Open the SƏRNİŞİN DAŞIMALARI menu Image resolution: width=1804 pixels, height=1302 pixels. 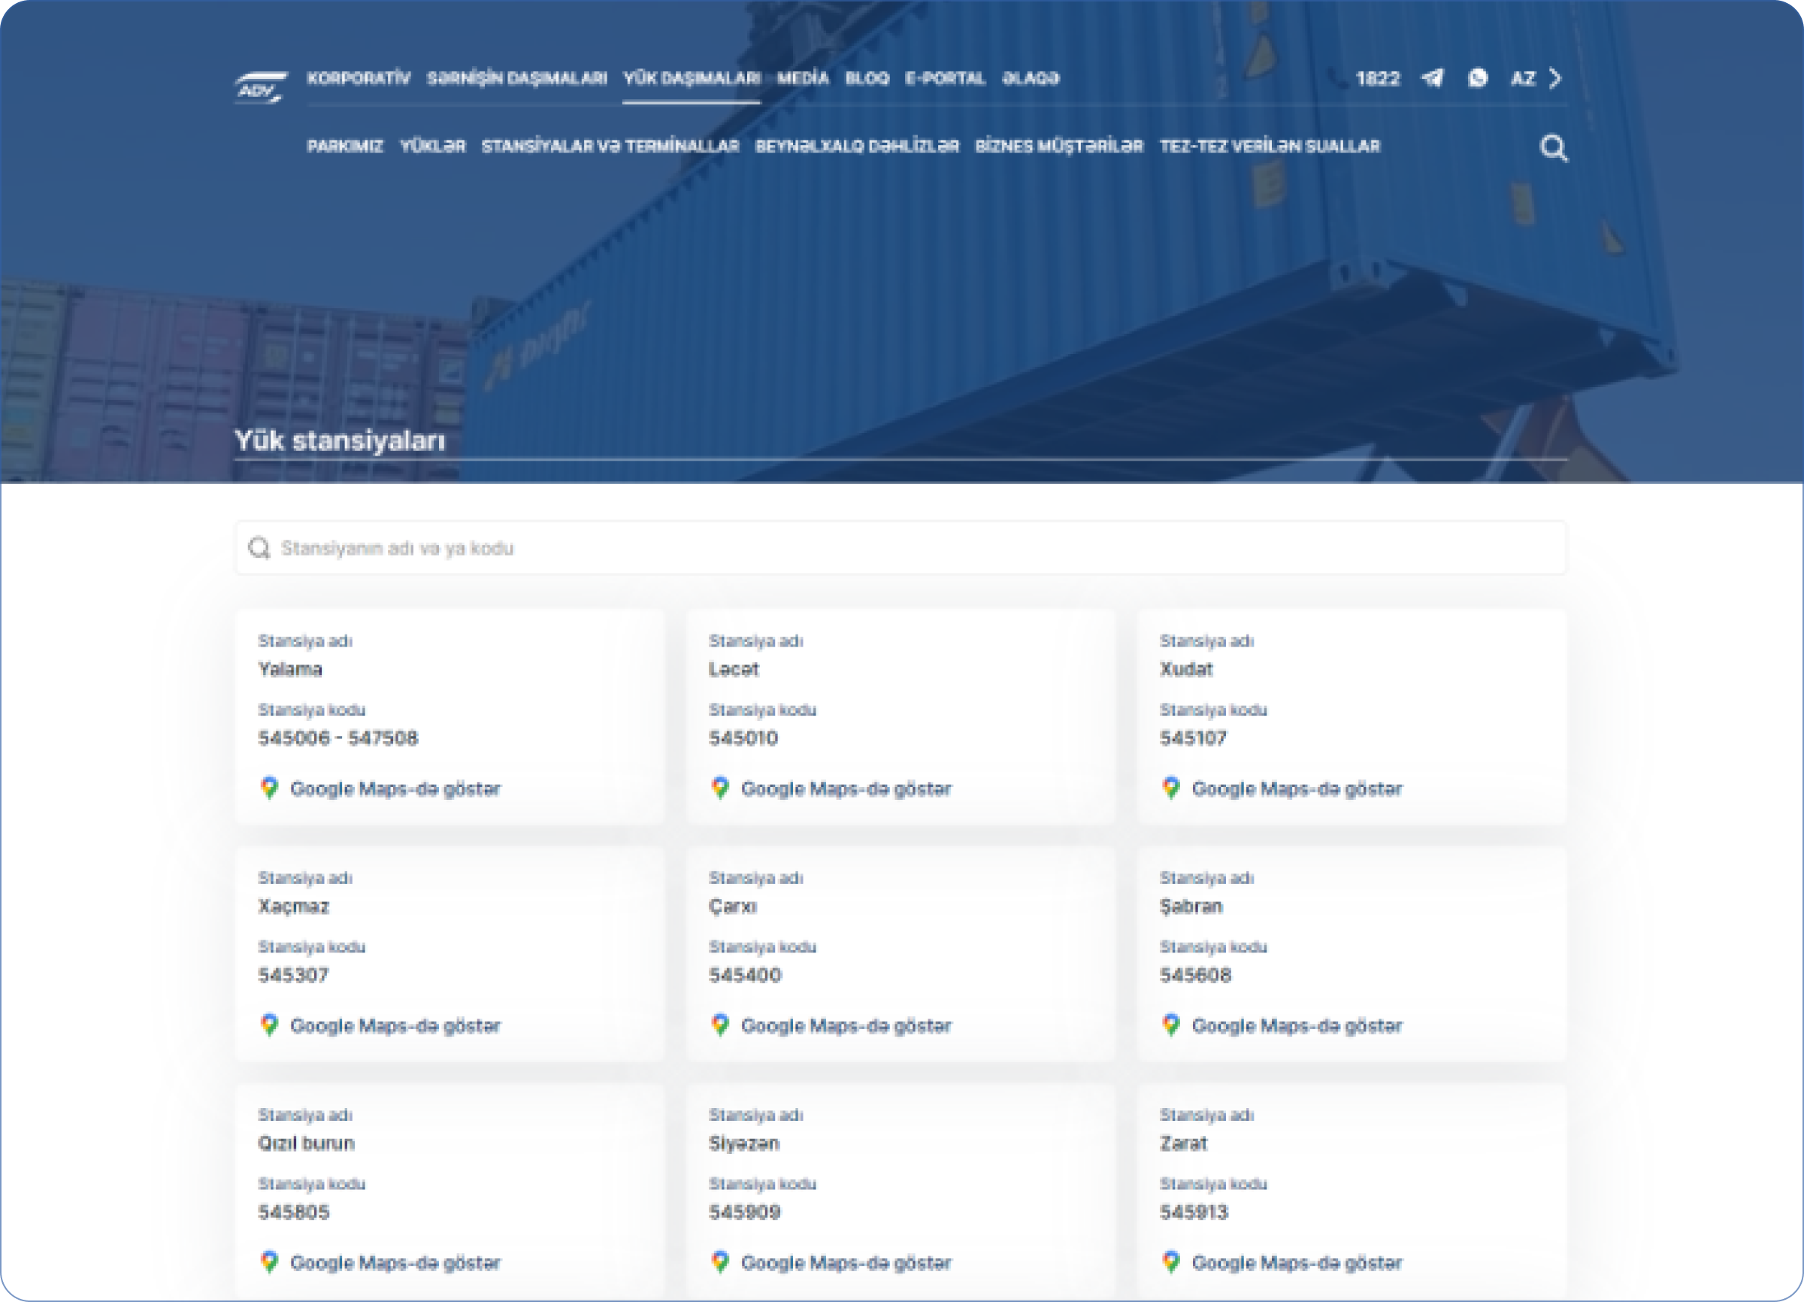pyautogui.click(x=516, y=78)
